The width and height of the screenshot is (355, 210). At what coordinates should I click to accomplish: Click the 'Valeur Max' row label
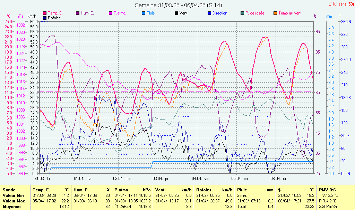pyautogui.click(x=14, y=201)
